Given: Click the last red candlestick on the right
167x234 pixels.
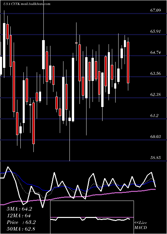Looking at the screenshot, I should point(128,63).
